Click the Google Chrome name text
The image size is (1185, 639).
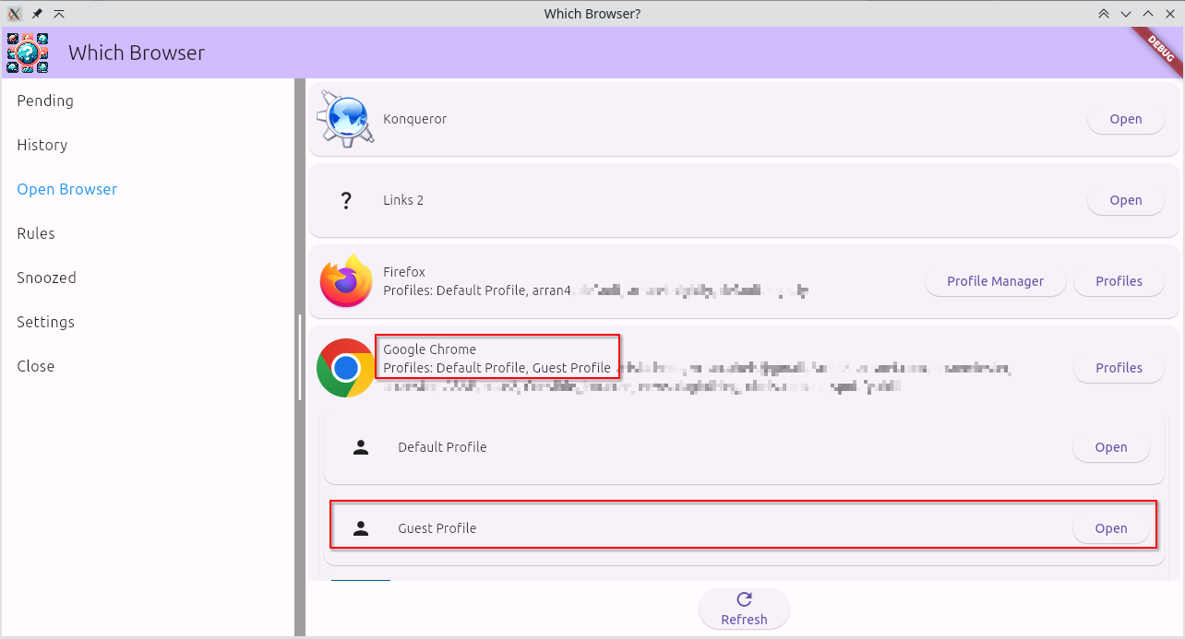click(429, 349)
